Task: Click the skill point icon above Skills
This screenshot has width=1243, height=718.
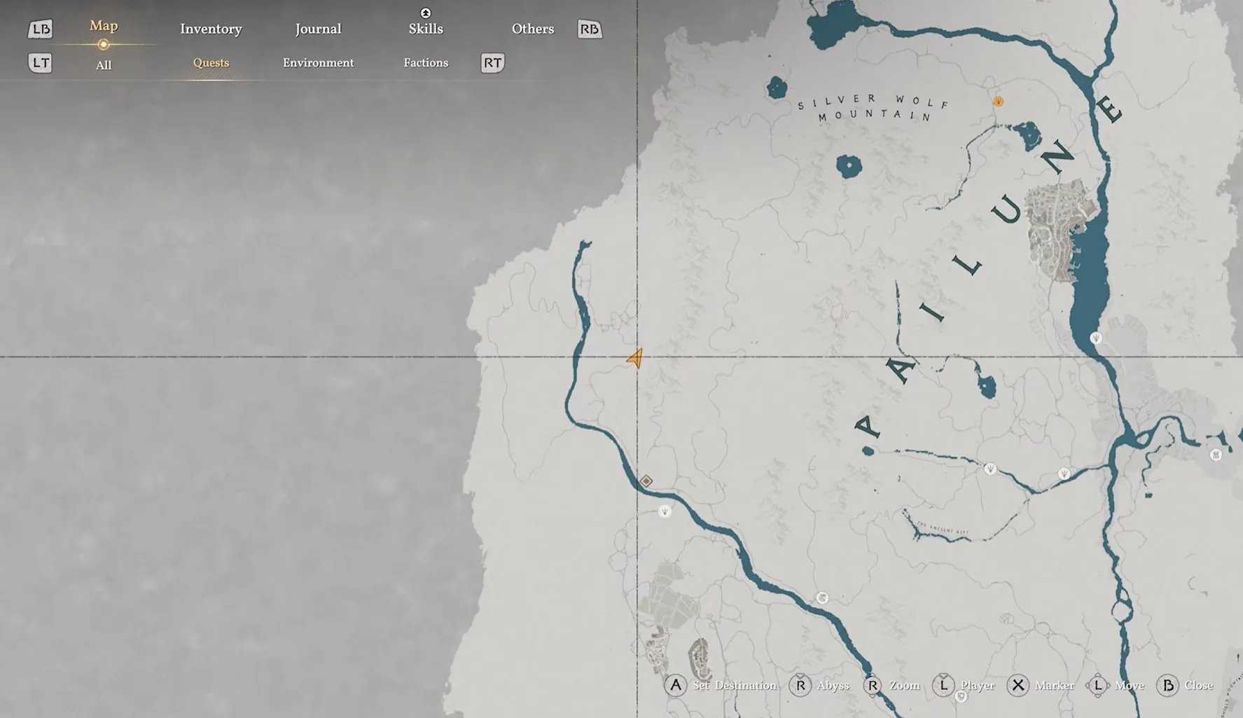Action: click(425, 13)
